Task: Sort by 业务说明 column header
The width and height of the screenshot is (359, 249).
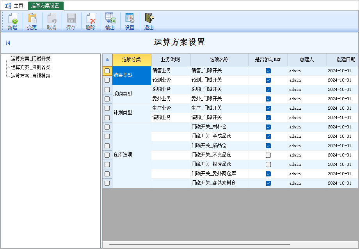Action: point(171,60)
